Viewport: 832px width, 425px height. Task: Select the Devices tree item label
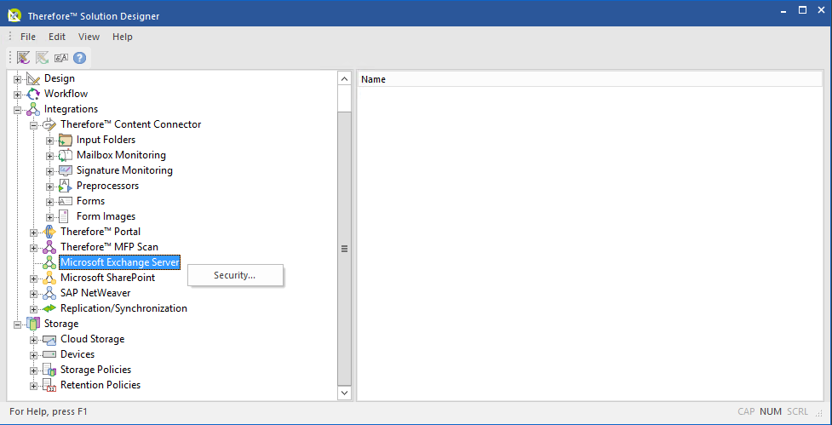(x=77, y=354)
